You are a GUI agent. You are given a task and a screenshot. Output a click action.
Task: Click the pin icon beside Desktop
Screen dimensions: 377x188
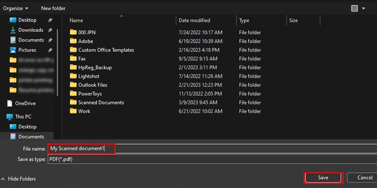click(x=50, y=20)
